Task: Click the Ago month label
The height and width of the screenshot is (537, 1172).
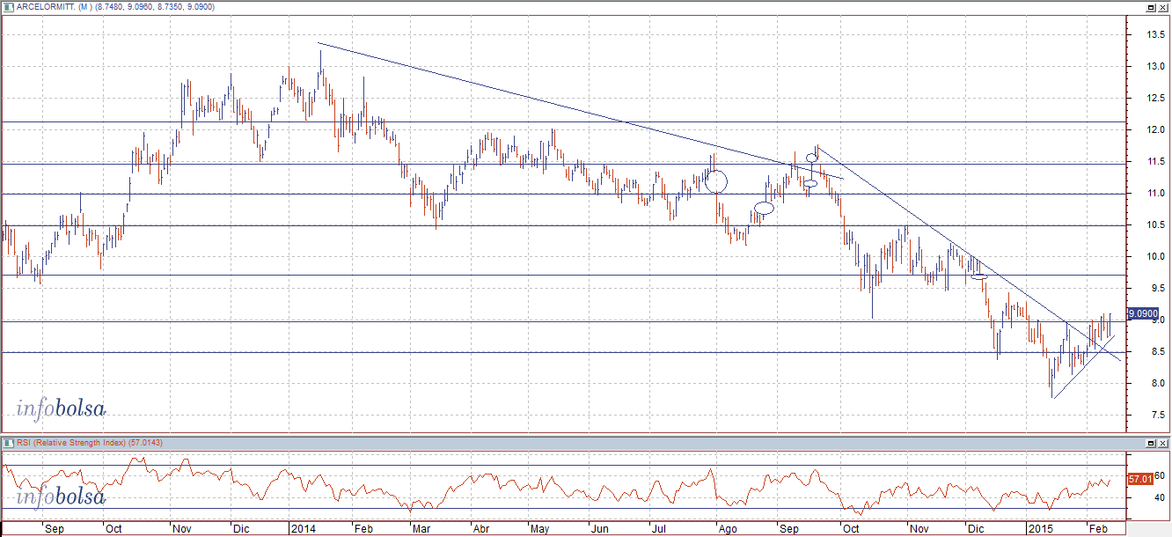Action: [x=728, y=530]
